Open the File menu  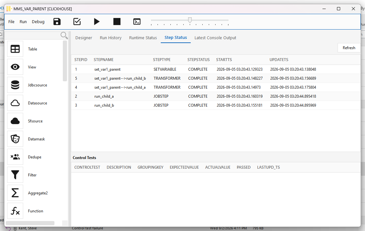11,22
